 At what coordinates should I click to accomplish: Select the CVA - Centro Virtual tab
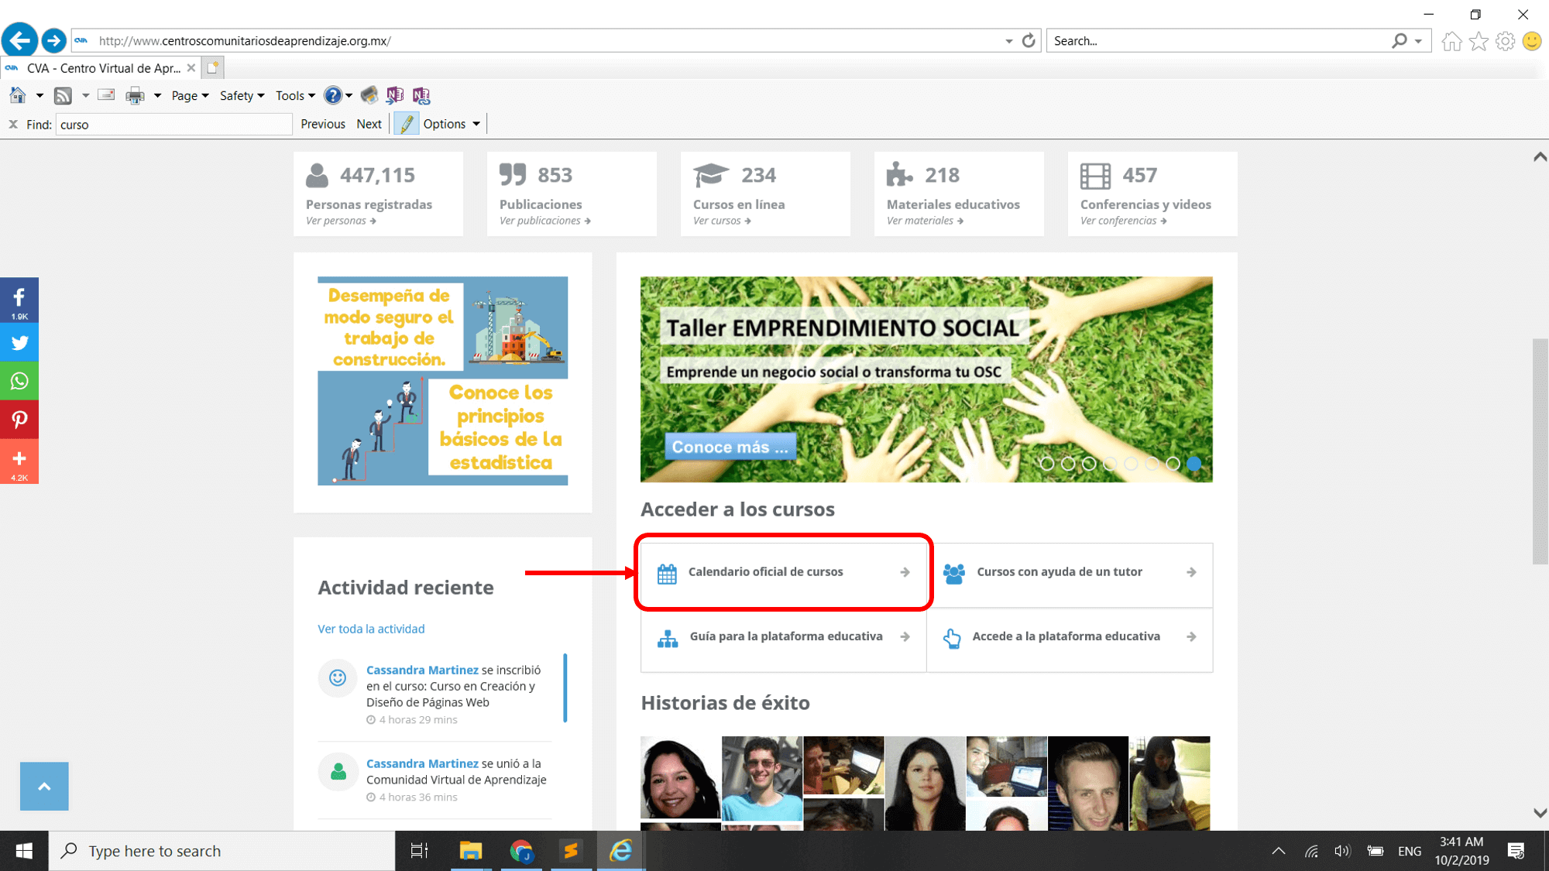101,68
